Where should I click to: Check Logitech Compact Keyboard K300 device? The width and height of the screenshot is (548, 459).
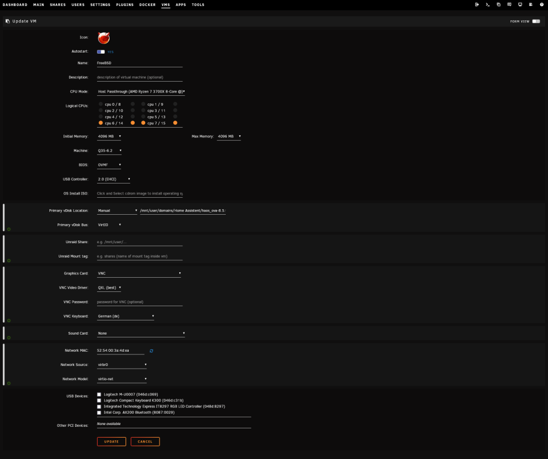tap(99, 400)
